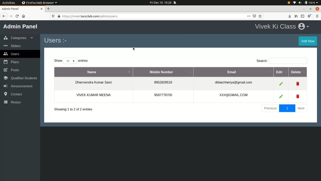Open Qualified Students in the sidebar
The width and height of the screenshot is (321, 181).
(x=20, y=78)
